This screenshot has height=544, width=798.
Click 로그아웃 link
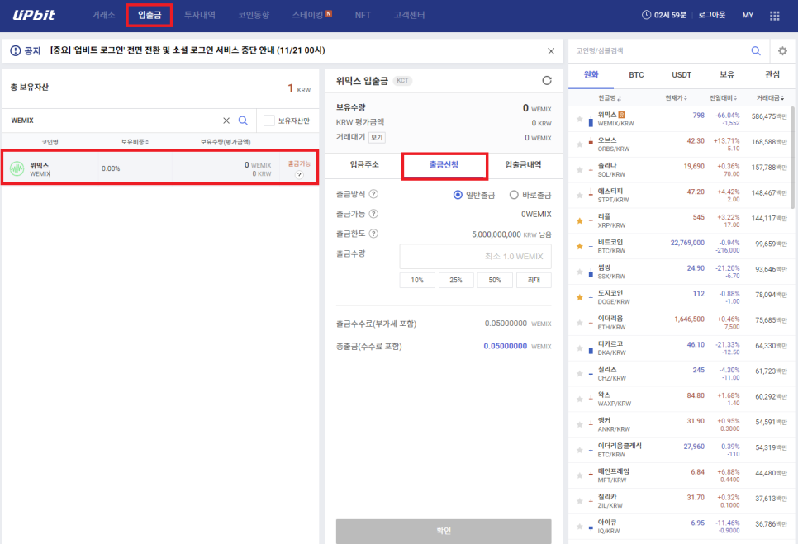(711, 15)
